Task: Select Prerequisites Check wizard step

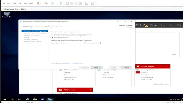Action: coord(33,41)
